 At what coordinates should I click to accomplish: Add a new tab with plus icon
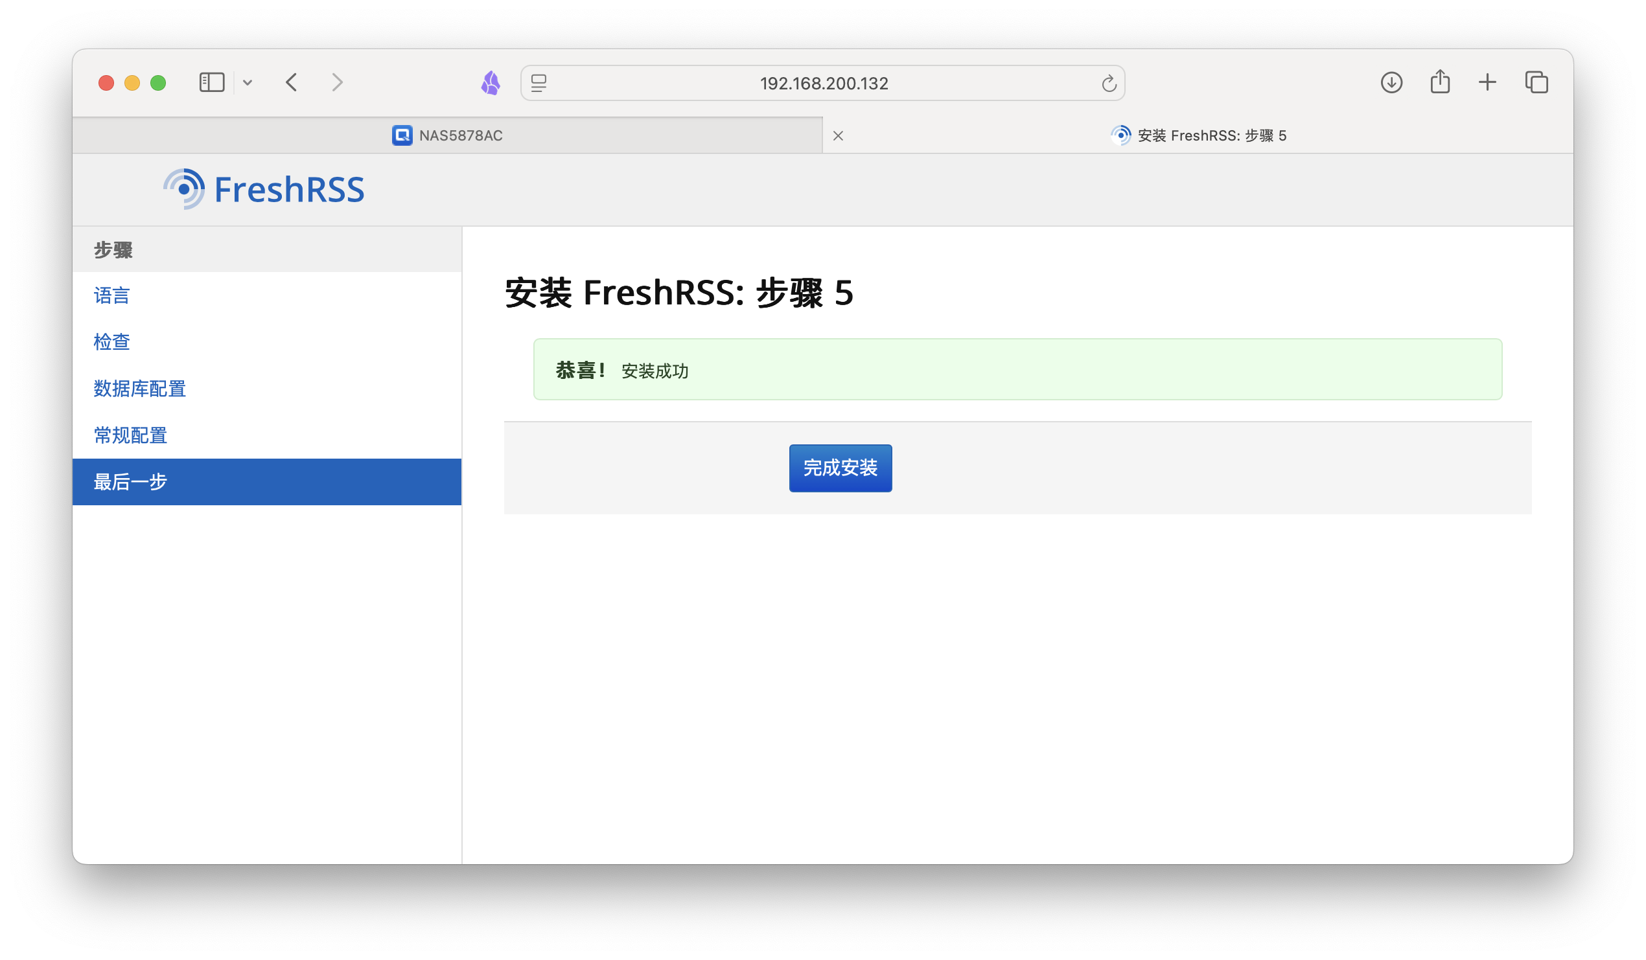1487,82
